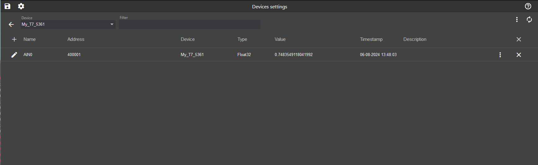Click the Value column header
Viewport: 538px width, 165px height.
pyautogui.click(x=280, y=39)
